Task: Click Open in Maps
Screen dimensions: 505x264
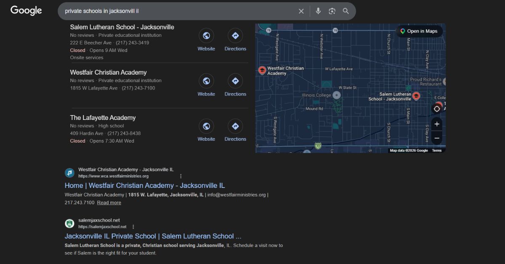Action: [x=419, y=31]
